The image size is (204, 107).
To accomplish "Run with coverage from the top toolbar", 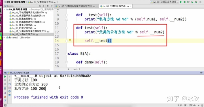I will [188, 2].
